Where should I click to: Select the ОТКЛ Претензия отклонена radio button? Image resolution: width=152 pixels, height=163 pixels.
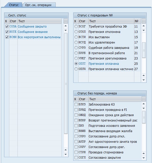coord(76,32)
